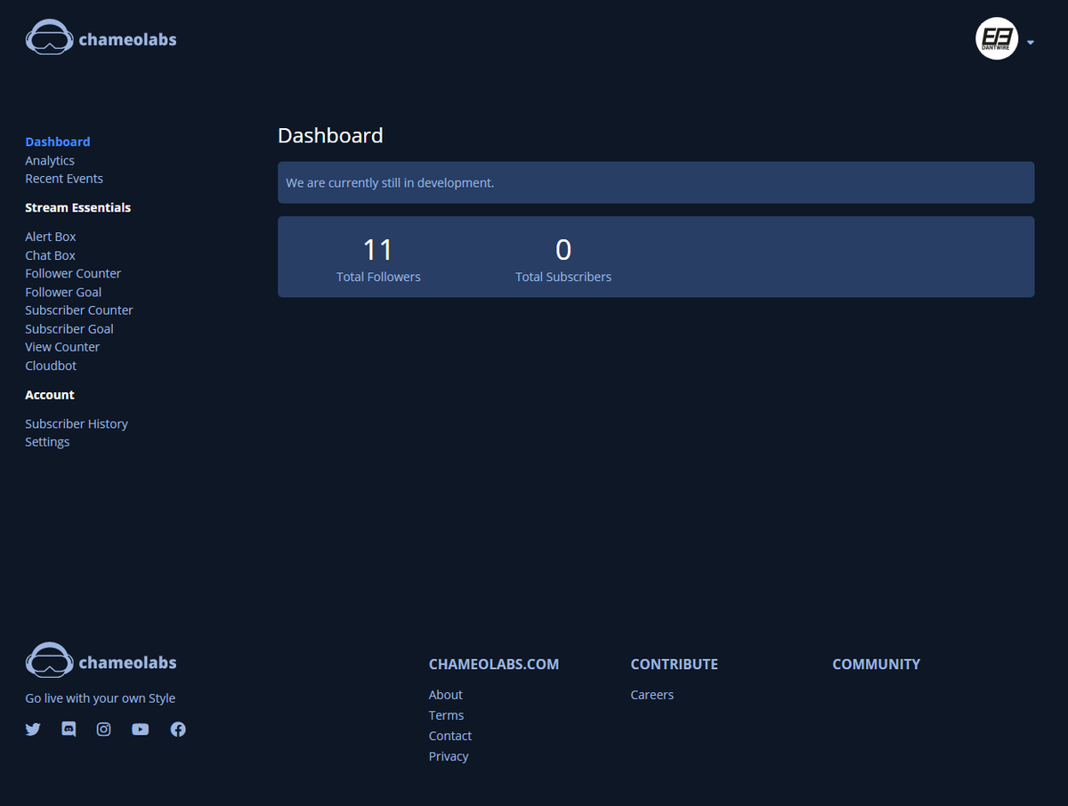Click the Account section heading
The height and width of the screenshot is (806, 1068).
click(50, 394)
